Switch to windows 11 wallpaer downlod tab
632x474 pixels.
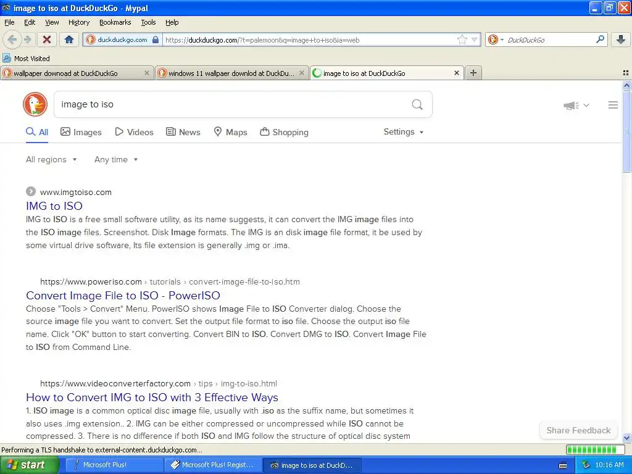[232, 73]
